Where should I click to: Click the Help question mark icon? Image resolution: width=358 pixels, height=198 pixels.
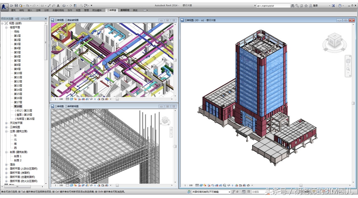(x=340, y=6)
